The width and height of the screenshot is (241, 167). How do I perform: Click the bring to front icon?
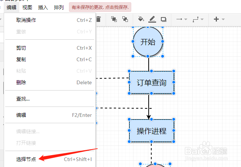(114, 19)
